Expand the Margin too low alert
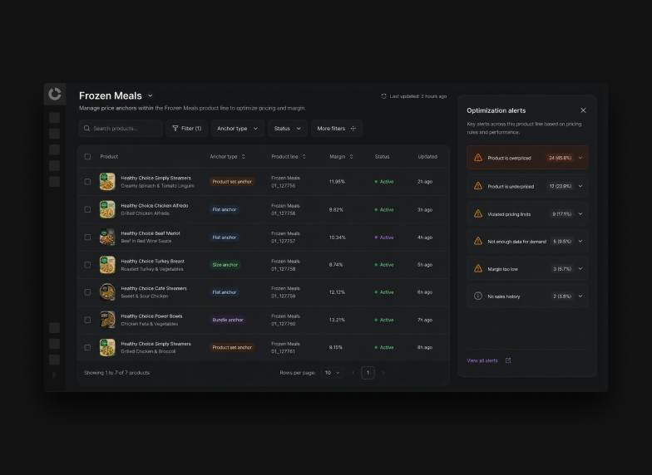 580,269
